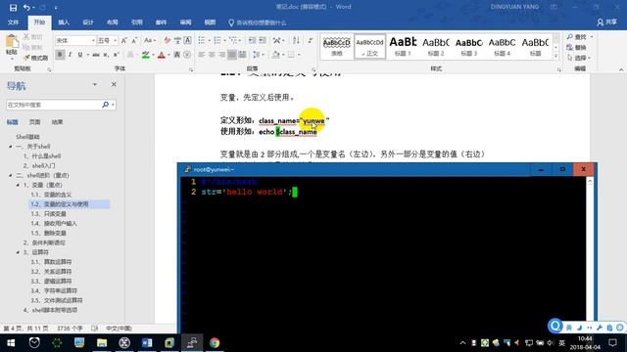
Task: Click the Decrease Indent icon
Action: 252,40
